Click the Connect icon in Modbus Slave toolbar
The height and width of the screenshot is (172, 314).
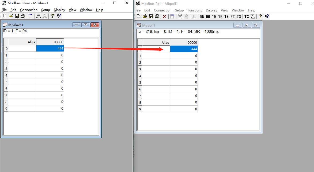pos(39,16)
